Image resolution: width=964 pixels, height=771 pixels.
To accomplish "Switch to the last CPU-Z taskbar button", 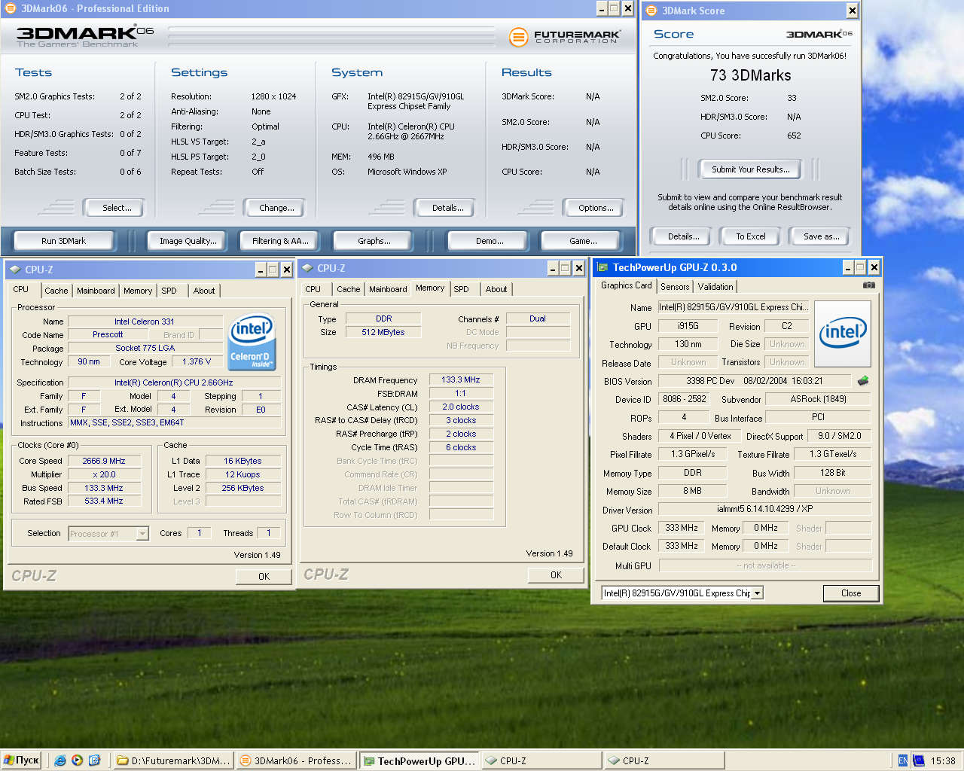I will [x=664, y=760].
